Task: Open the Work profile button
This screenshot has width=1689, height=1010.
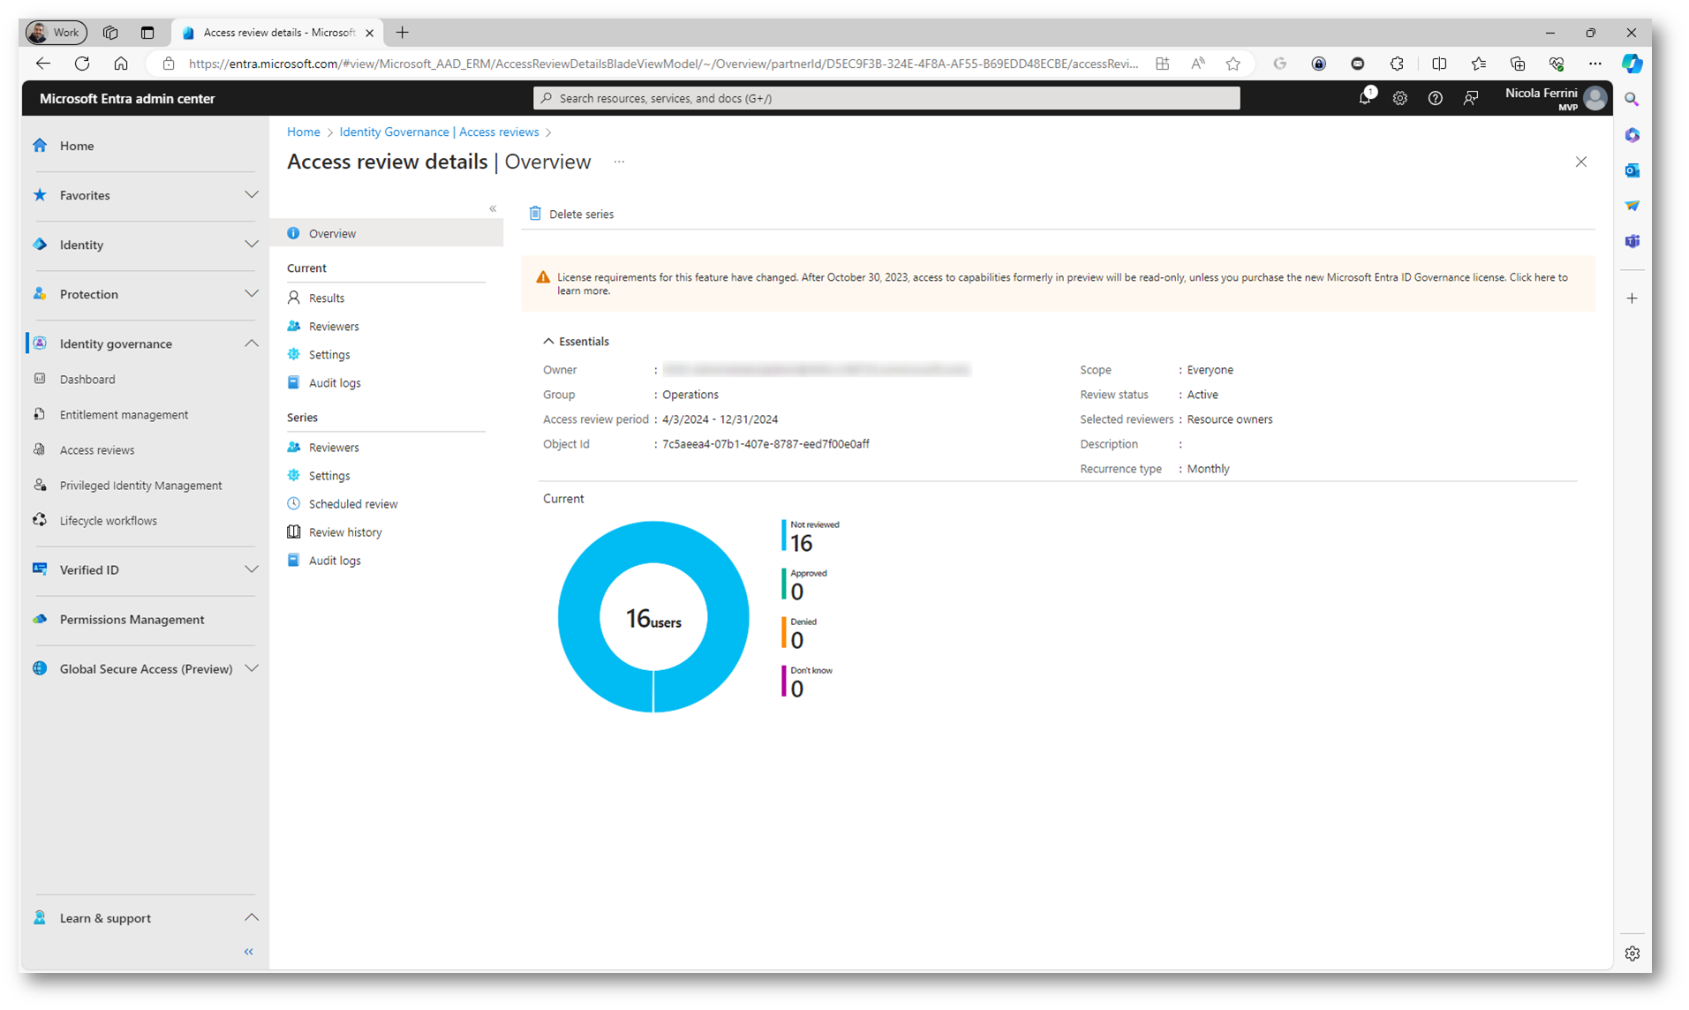Action: [x=56, y=33]
